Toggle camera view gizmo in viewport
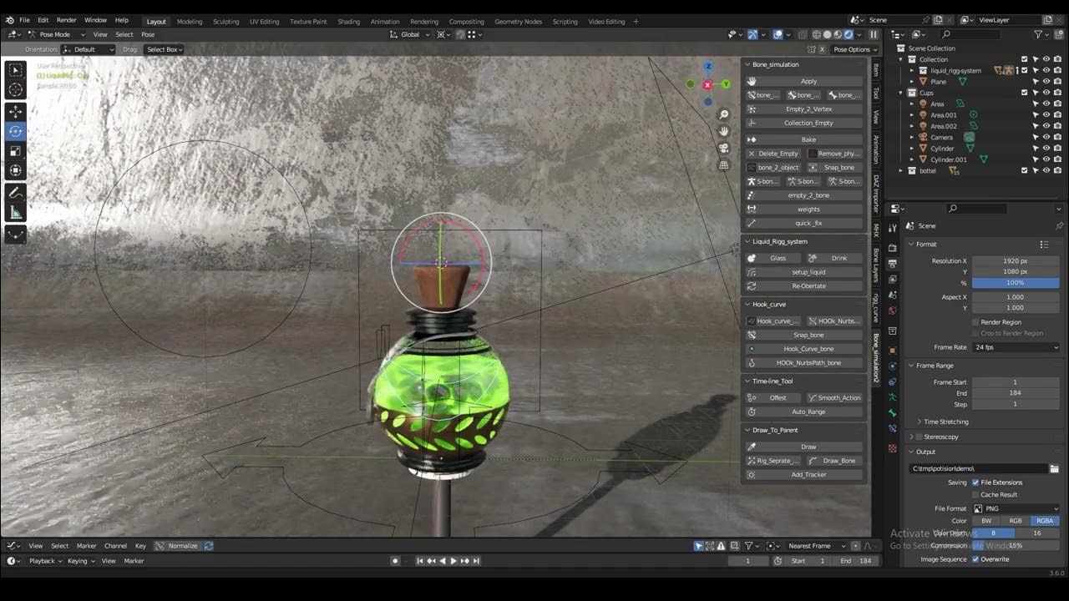 click(x=724, y=148)
